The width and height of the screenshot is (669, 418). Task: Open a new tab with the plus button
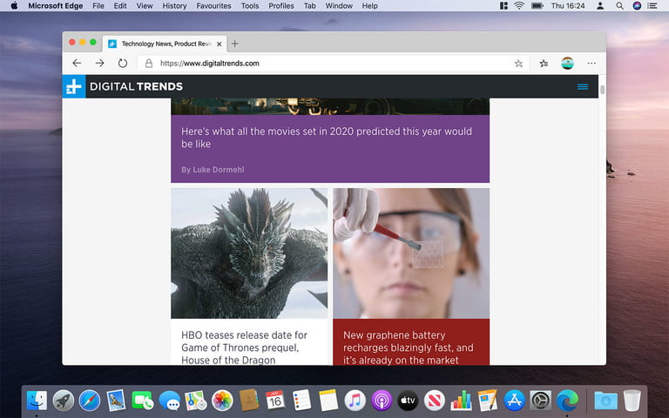pos(234,44)
